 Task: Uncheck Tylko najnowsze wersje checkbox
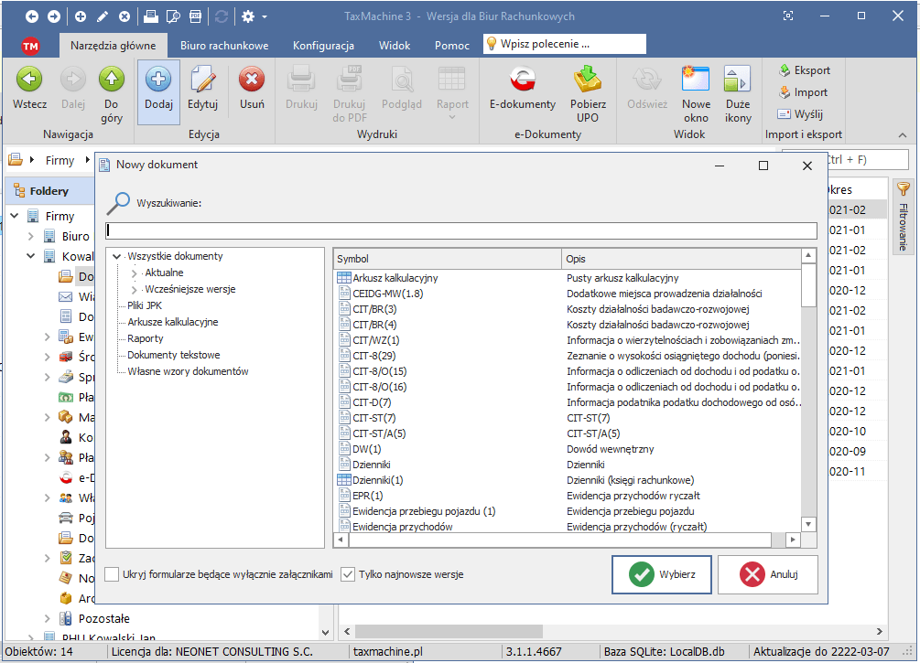[348, 574]
